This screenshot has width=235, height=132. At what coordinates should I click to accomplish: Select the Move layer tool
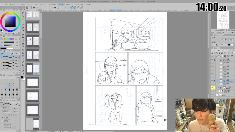pos(23,19)
